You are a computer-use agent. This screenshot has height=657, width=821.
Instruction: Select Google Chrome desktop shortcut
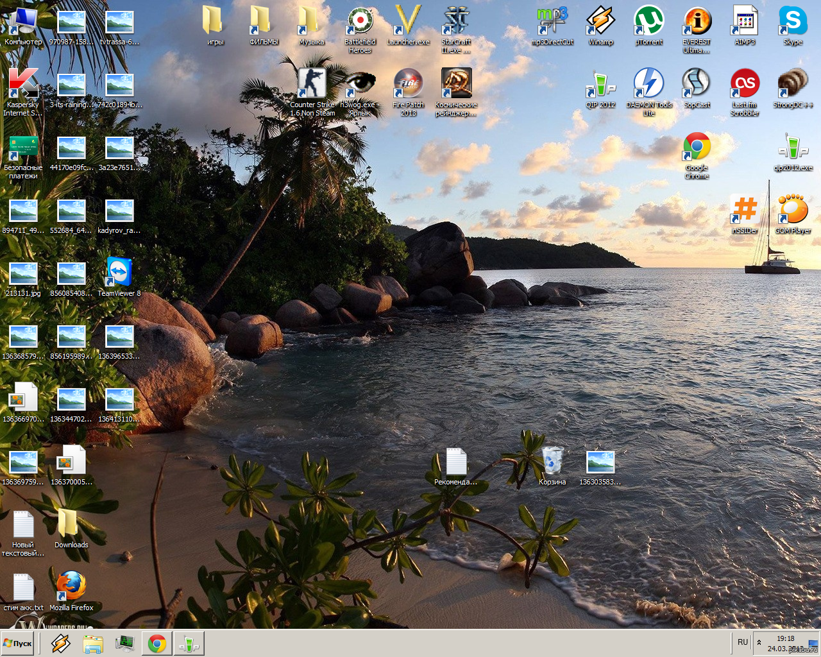pyautogui.click(x=697, y=155)
